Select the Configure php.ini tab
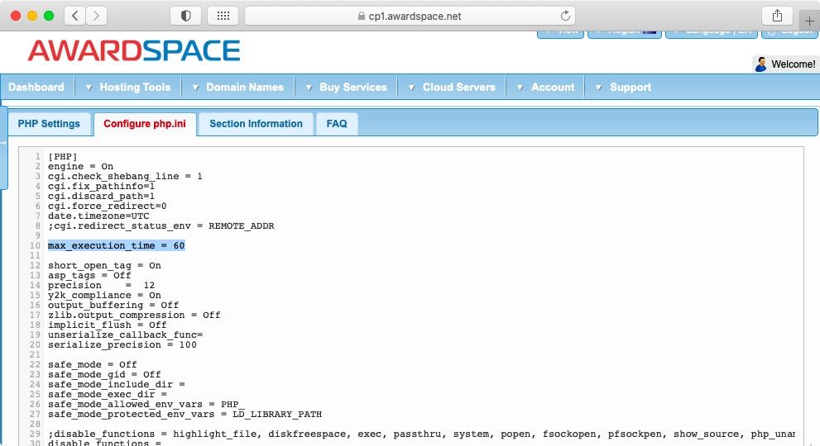820x446 pixels. pos(145,124)
